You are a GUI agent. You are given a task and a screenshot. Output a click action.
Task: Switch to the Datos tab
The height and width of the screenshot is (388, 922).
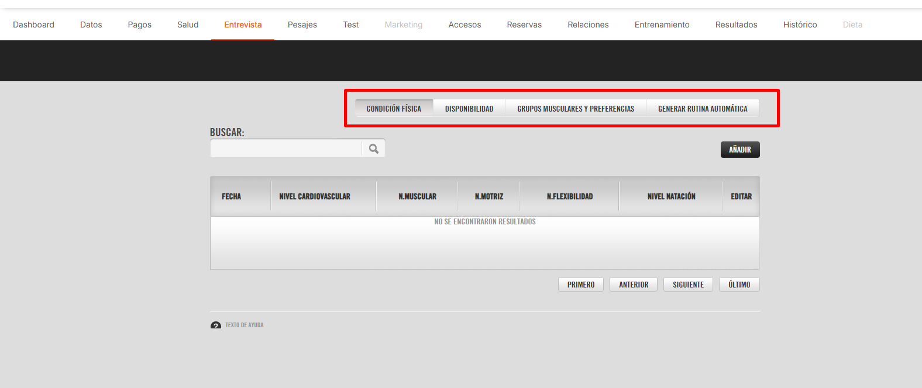(91, 25)
